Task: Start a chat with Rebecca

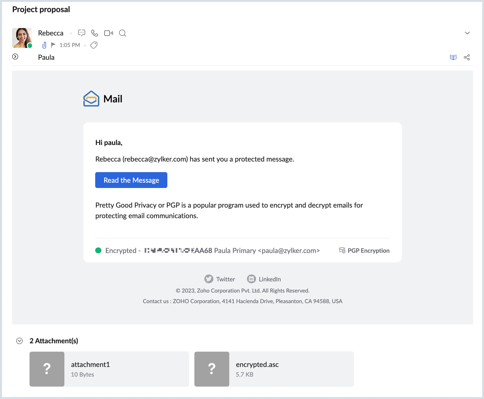Action: 81,33
